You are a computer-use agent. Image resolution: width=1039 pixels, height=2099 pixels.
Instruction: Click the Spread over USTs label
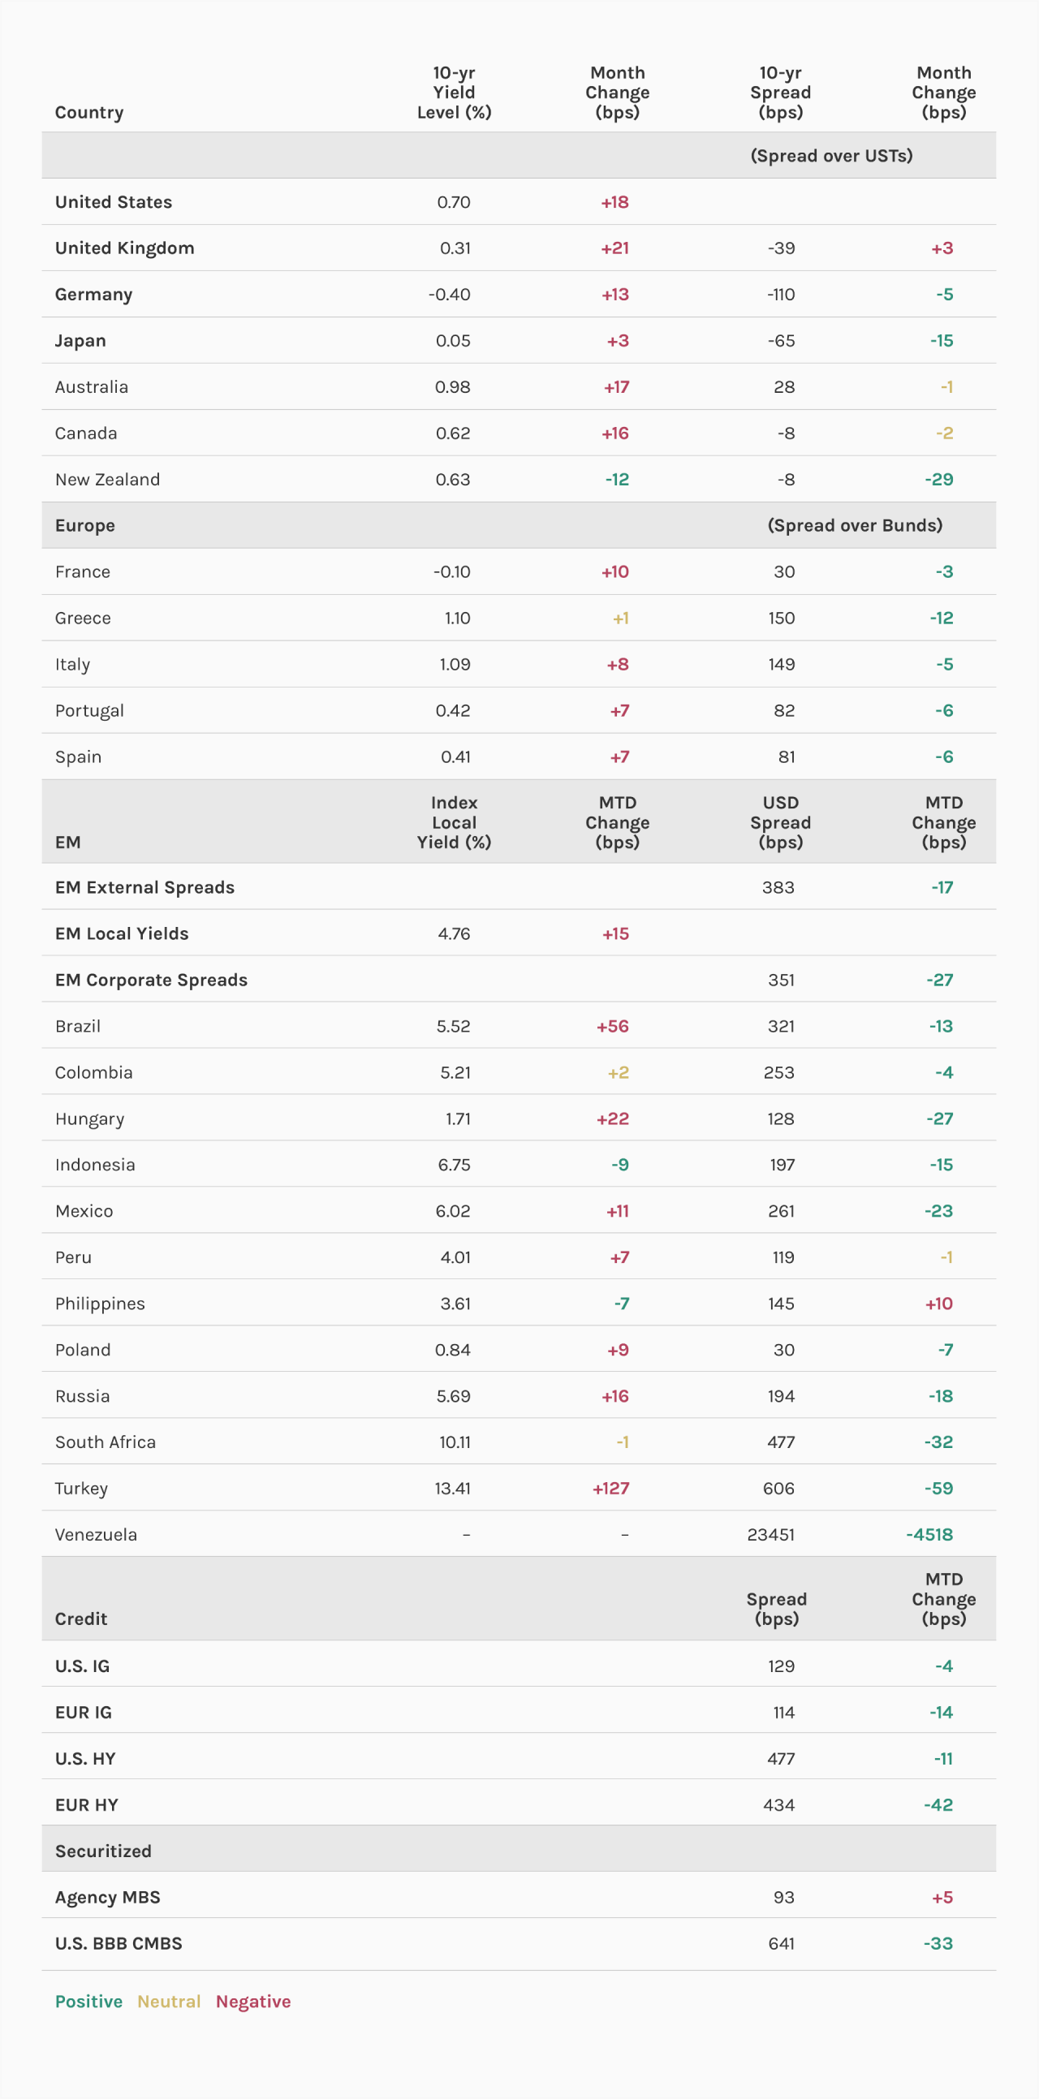click(x=830, y=156)
